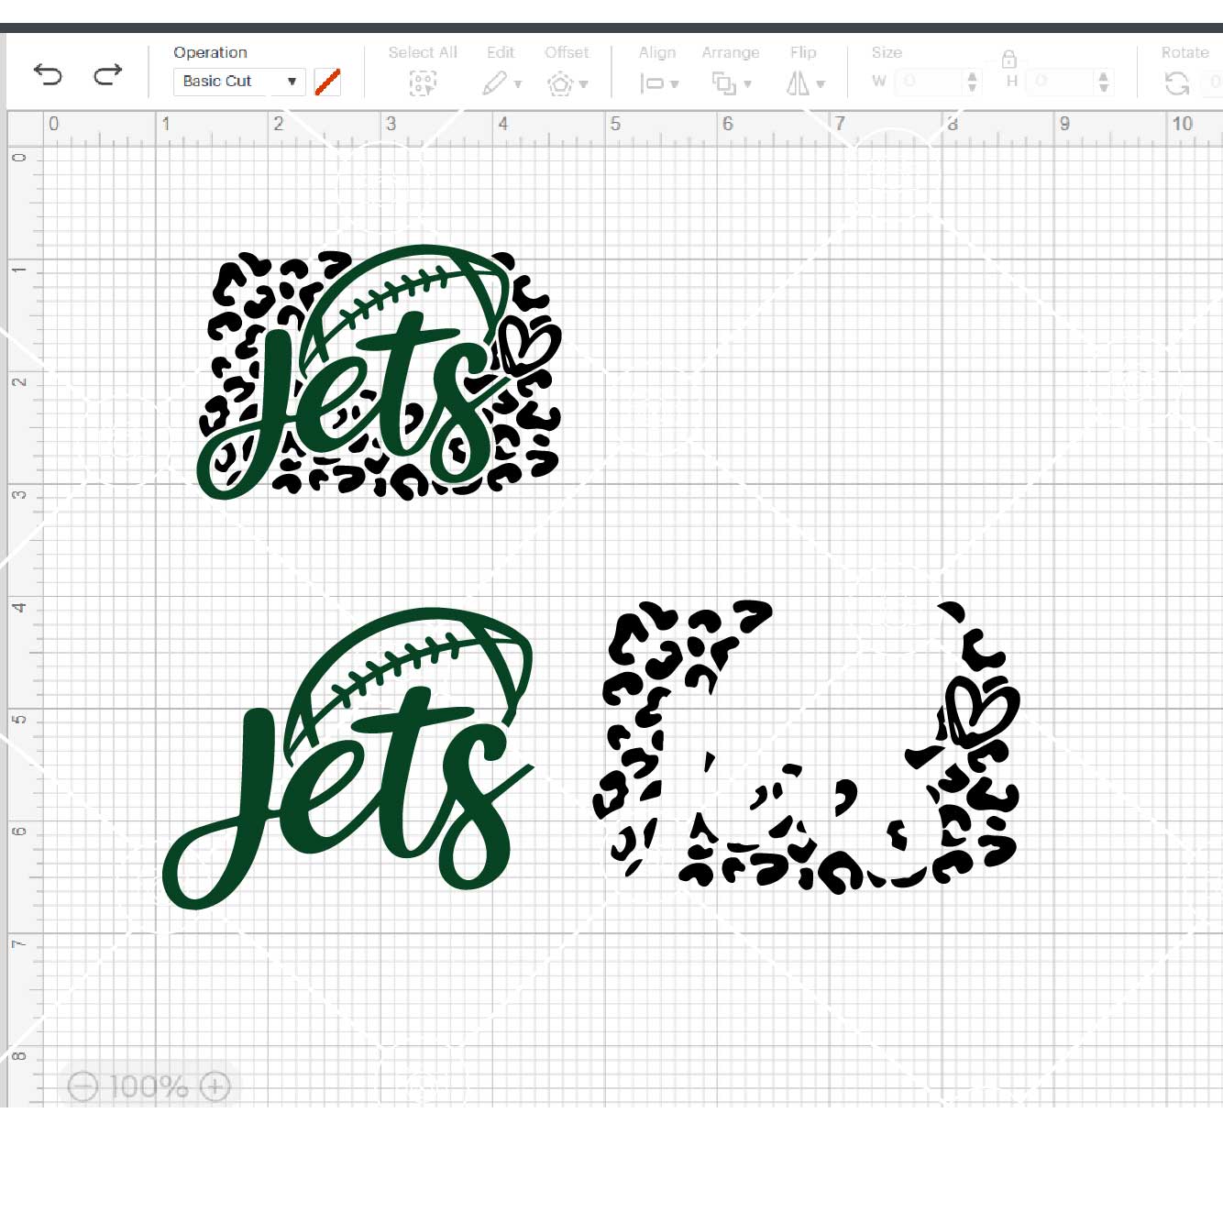Click the Flip icon

[x=798, y=84]
